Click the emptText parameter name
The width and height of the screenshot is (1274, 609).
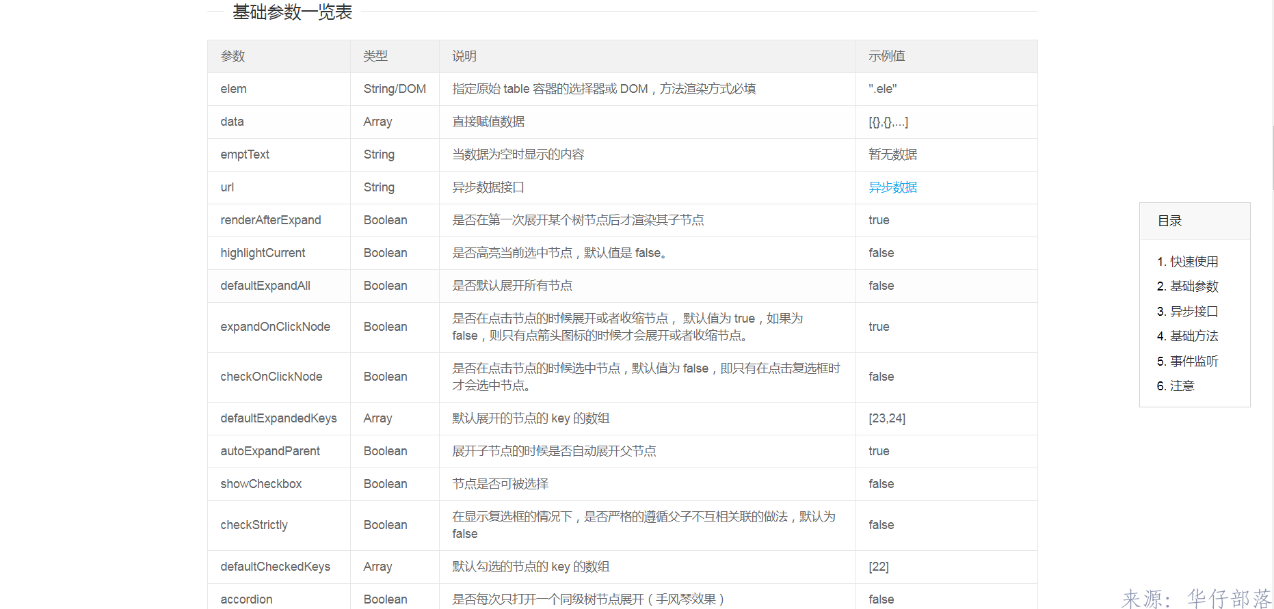click(245, 154)
